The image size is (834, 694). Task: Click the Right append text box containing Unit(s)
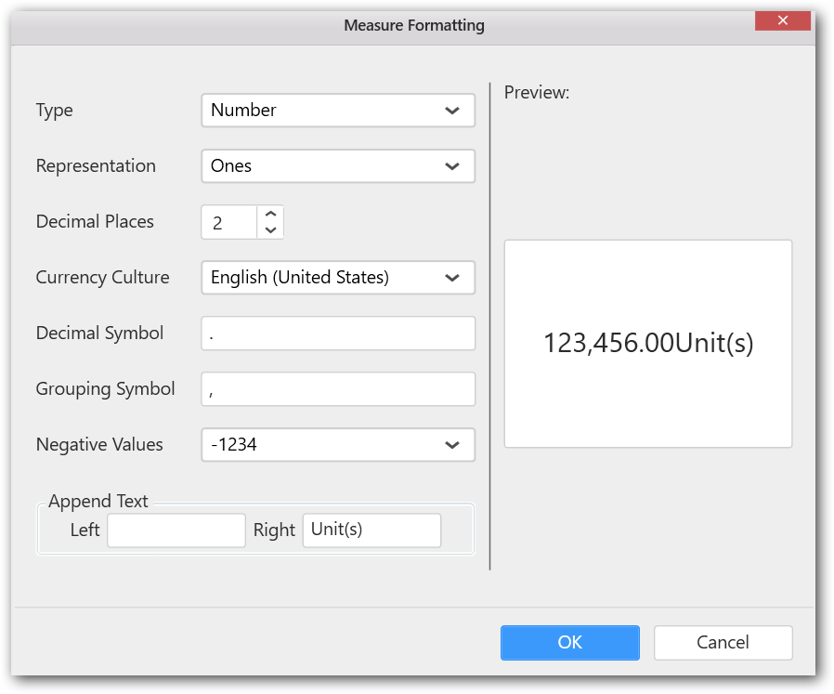[x=371, y=530]
